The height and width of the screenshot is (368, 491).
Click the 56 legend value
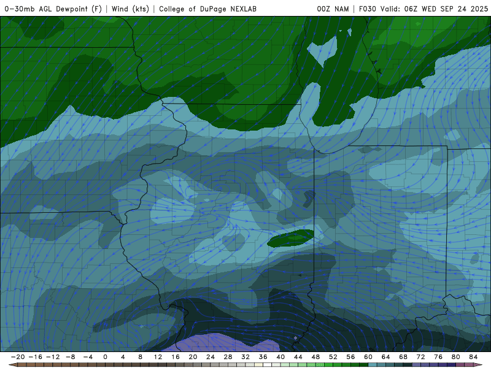coord(350,357)
